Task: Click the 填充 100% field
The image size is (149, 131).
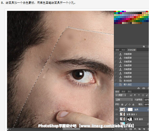Action: tap(147, 104)
